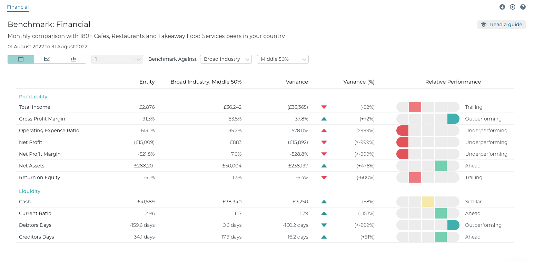
Task: Click the red down-arrow beside Total Income variance
Action: [x=324, y=107]
